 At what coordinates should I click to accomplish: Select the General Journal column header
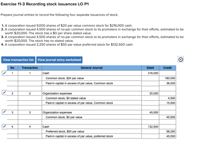point(92,68)
